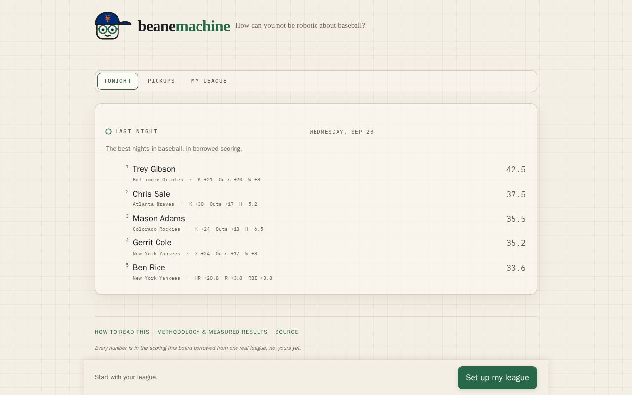This screenshot has width=632, height=395.
Task: Select player name Ben Rice
Action: click(149, 268)
